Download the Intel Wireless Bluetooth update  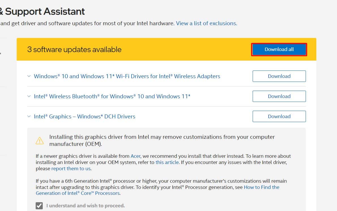click(279, 96)
